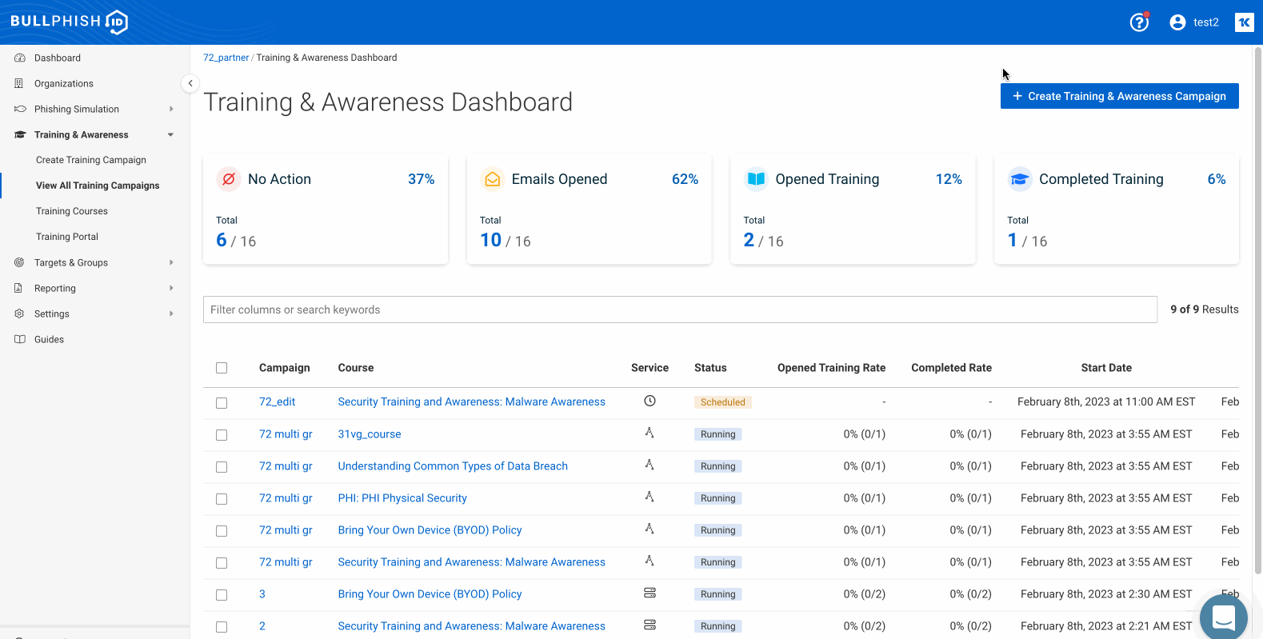The height and width of the screenshot is (639, 1263).
Task: Check the 31vg_course row checkbox
Action: (x=222, y=435)
